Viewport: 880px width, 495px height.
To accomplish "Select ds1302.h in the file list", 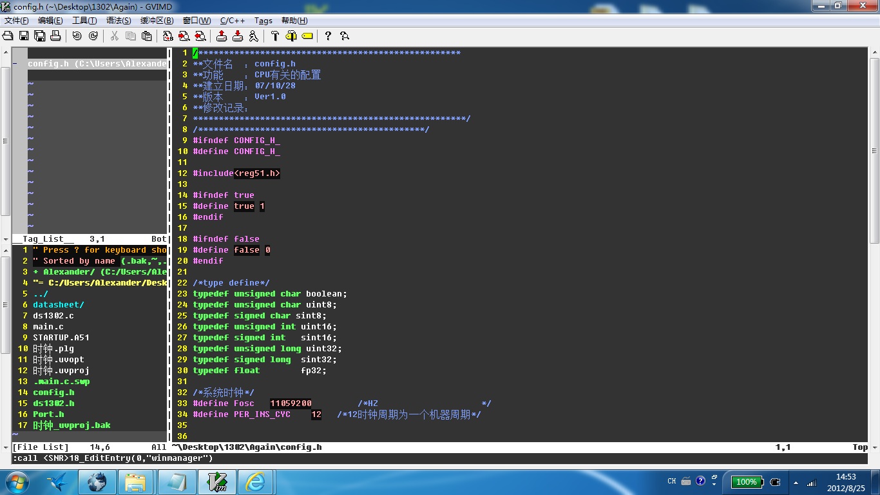I will point(53,403).
